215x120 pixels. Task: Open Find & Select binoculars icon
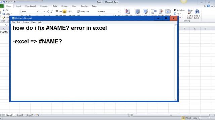click(x=197, y=14)
